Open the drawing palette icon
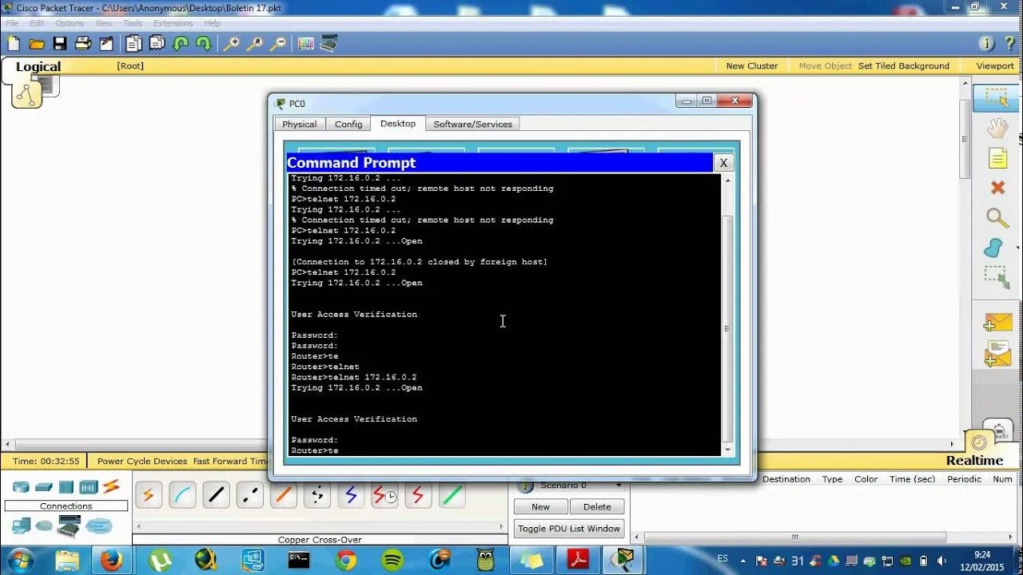 306,44
